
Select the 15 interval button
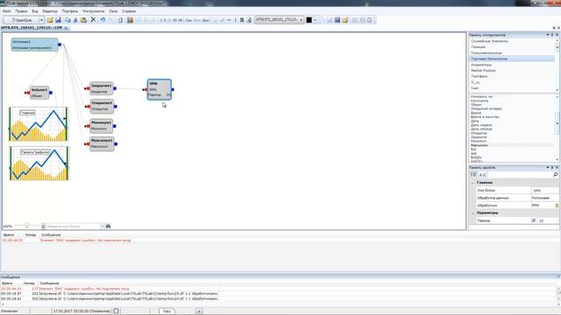pos(169,20)
